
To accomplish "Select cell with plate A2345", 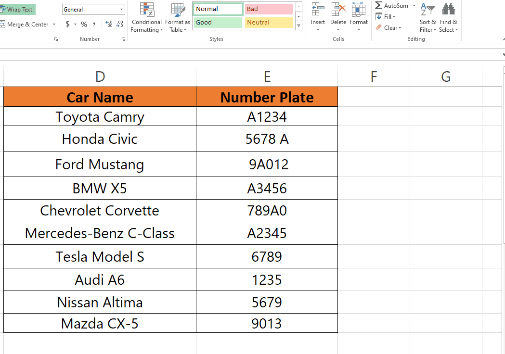I will click(x=267, y=233).
